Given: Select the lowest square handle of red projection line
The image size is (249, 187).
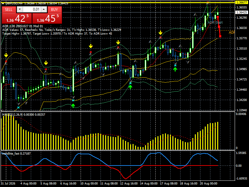Looking at the screenshot, I should coord(220,36).
